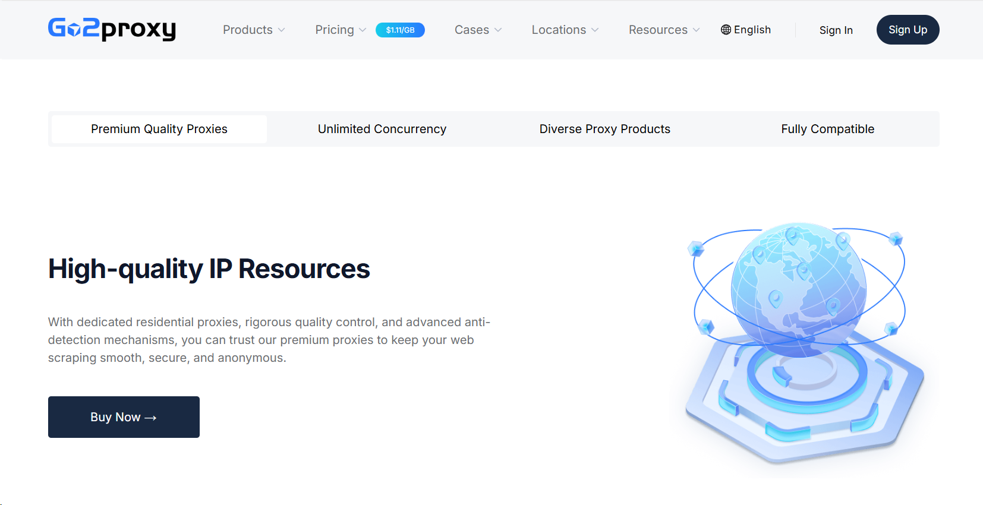Click the Buy Now button
The height and width of the screenshot is (505, 983).
click(x=124, y=417)
